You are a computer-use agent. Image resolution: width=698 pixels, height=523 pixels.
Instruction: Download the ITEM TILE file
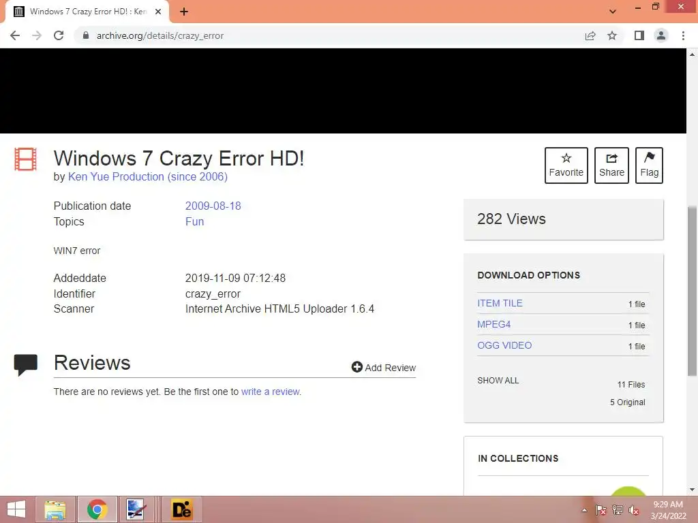click(x=500, y=303)
